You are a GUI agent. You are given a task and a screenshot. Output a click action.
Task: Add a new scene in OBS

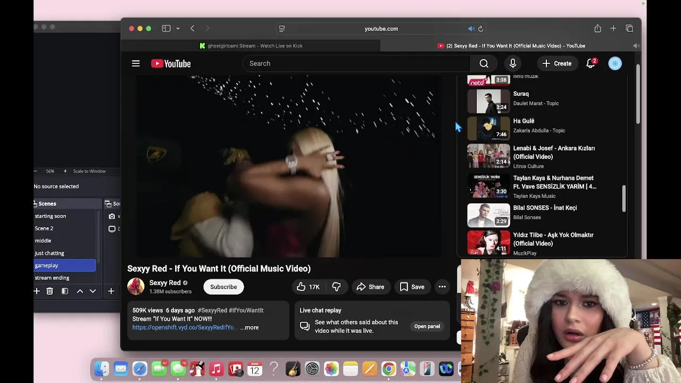click(x=37, y=291)
